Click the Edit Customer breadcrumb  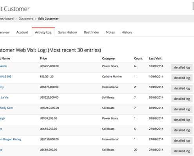[x=48, y=19]
